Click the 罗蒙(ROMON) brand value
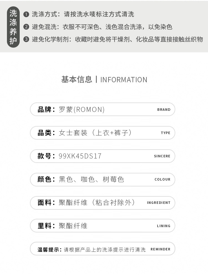 point(82,109)
